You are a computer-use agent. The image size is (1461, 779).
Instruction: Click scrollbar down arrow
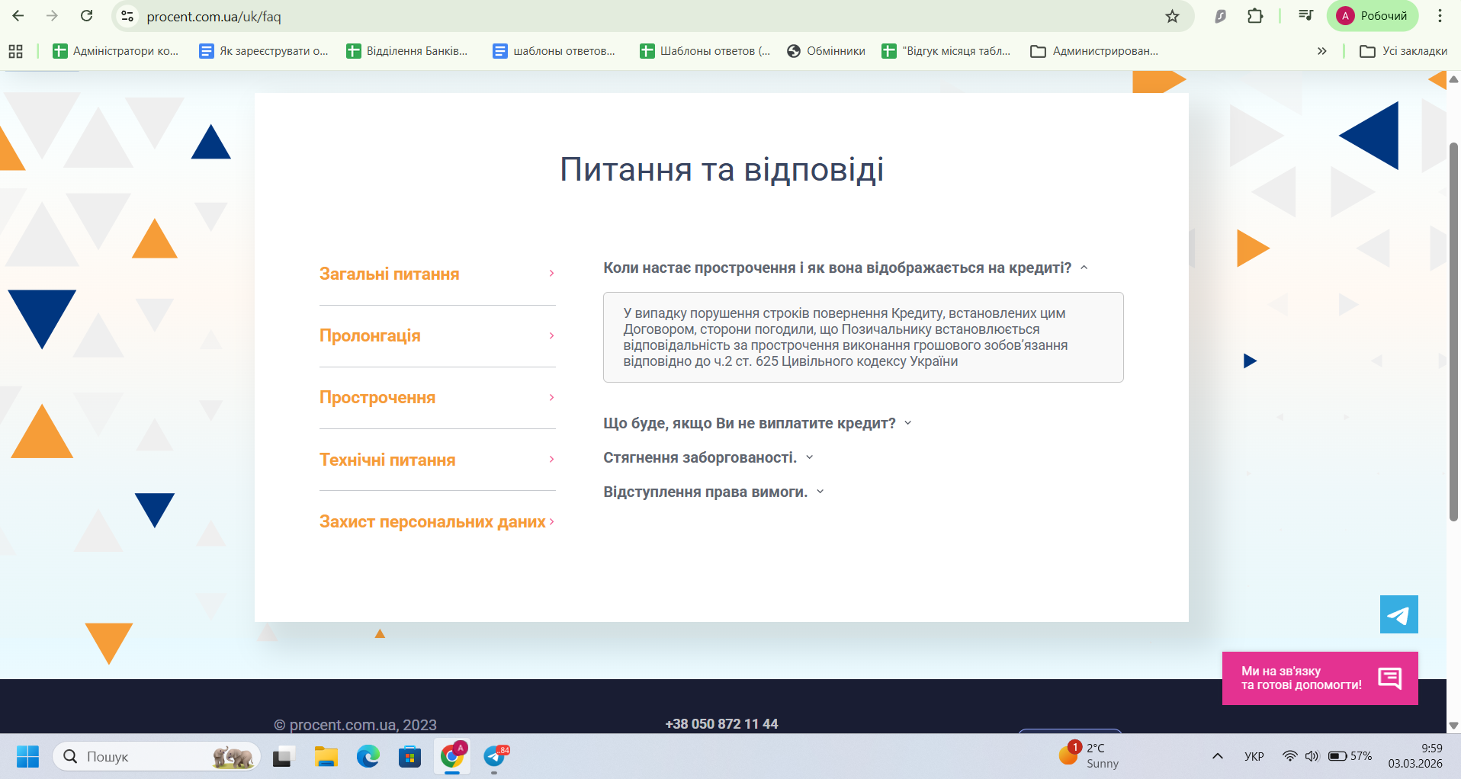click(x=1453, y=726)
